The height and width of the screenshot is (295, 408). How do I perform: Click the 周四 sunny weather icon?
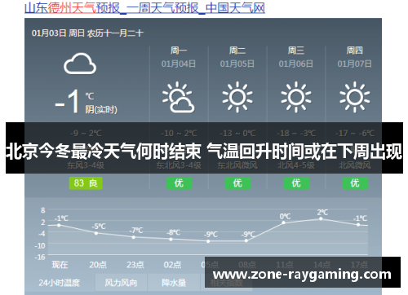click(355, 97)
